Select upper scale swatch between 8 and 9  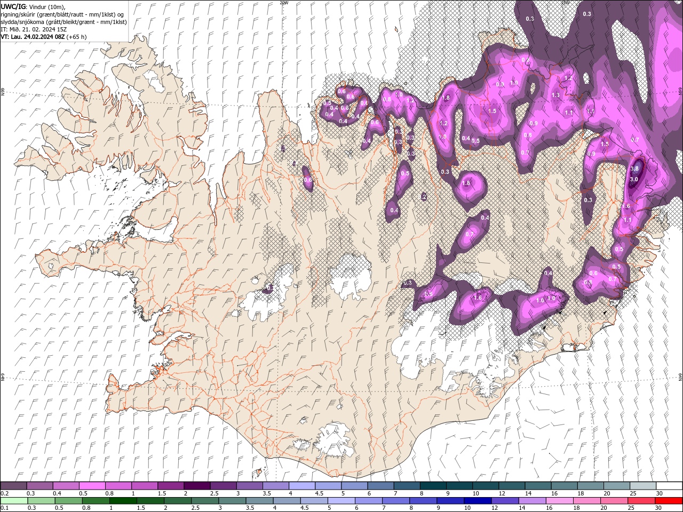[x=433, y=486]
